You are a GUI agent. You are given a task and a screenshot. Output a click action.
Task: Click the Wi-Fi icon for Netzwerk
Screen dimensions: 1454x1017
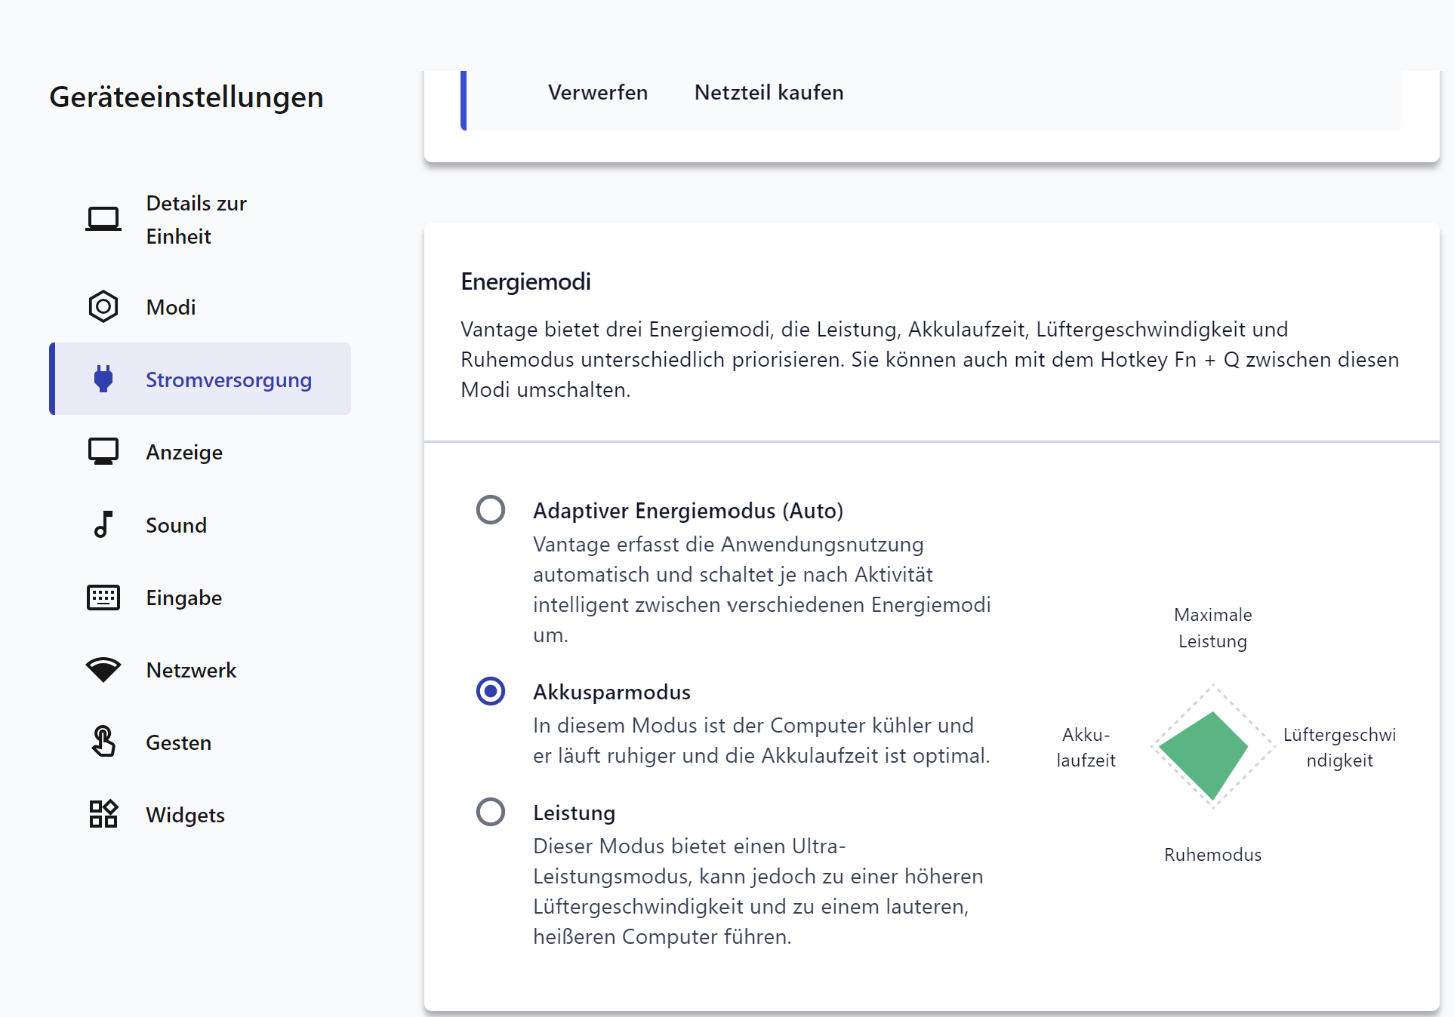[x=103, y=670]
